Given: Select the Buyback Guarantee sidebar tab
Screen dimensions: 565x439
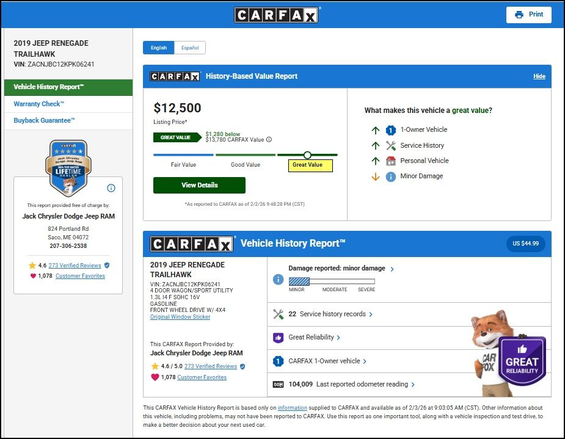Looking at the screenshot, I should click(x=44, y=121).
